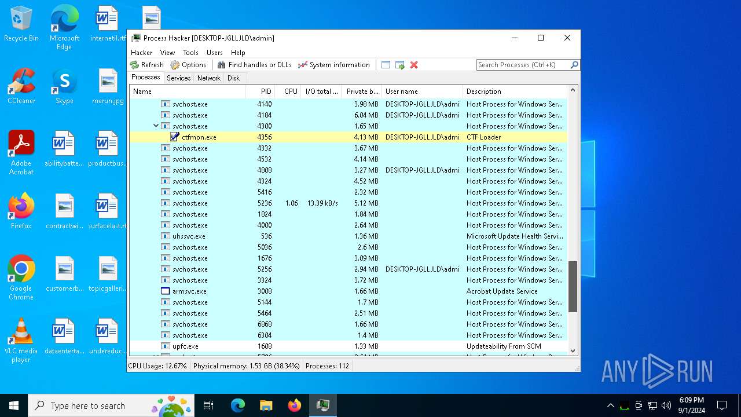
Task: Click the armsvc.exe process icon
Action: pyautogui.click(x=166, y=291)
